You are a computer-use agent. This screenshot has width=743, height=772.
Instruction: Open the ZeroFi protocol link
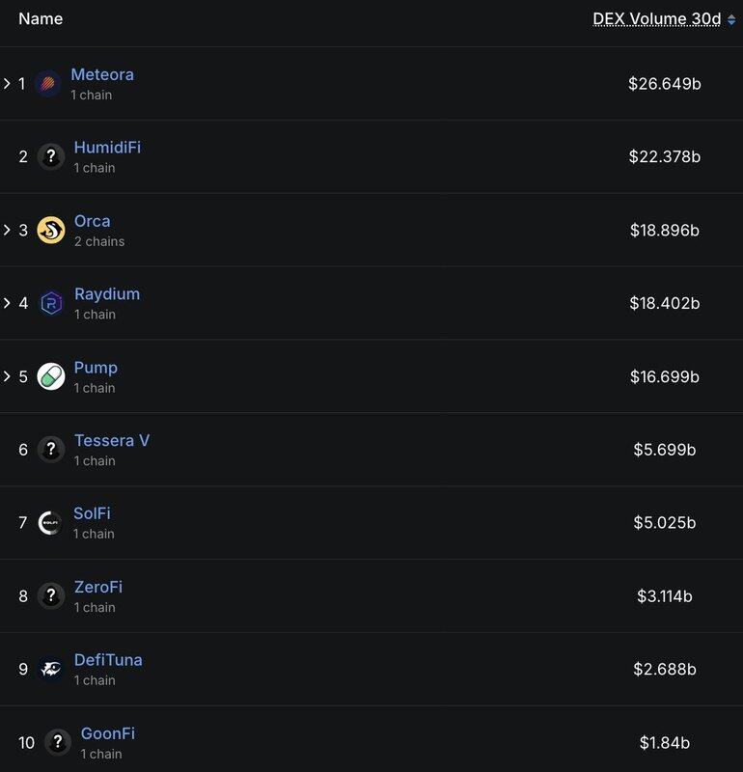tap(98, 587)
